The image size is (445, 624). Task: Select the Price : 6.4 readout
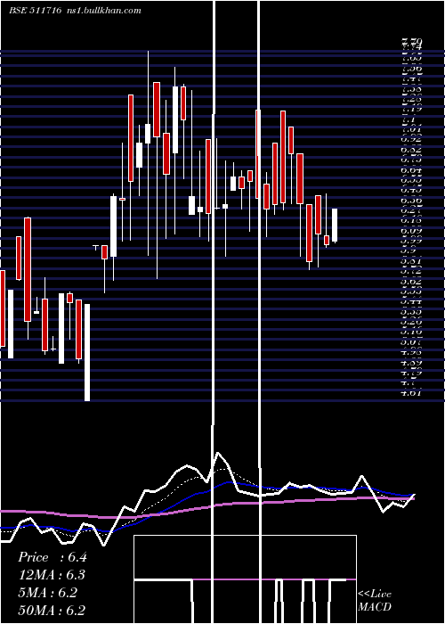click(x=52, y=557)
